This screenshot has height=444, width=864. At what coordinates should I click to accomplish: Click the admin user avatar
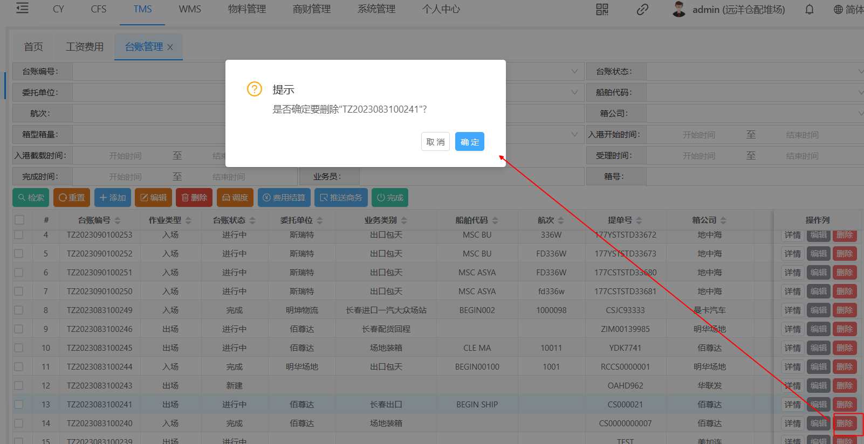[679, 9]
